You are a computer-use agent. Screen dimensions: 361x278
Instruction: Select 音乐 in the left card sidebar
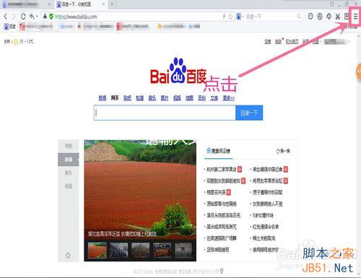(x=69, y=173)
